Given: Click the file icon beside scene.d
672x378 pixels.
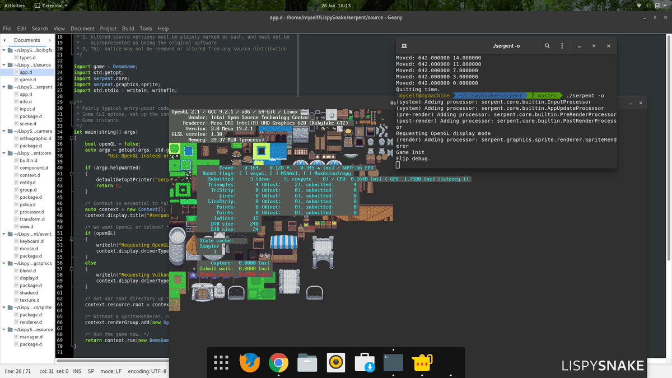Looking at the screenshot, I should [x=15, y=124].
